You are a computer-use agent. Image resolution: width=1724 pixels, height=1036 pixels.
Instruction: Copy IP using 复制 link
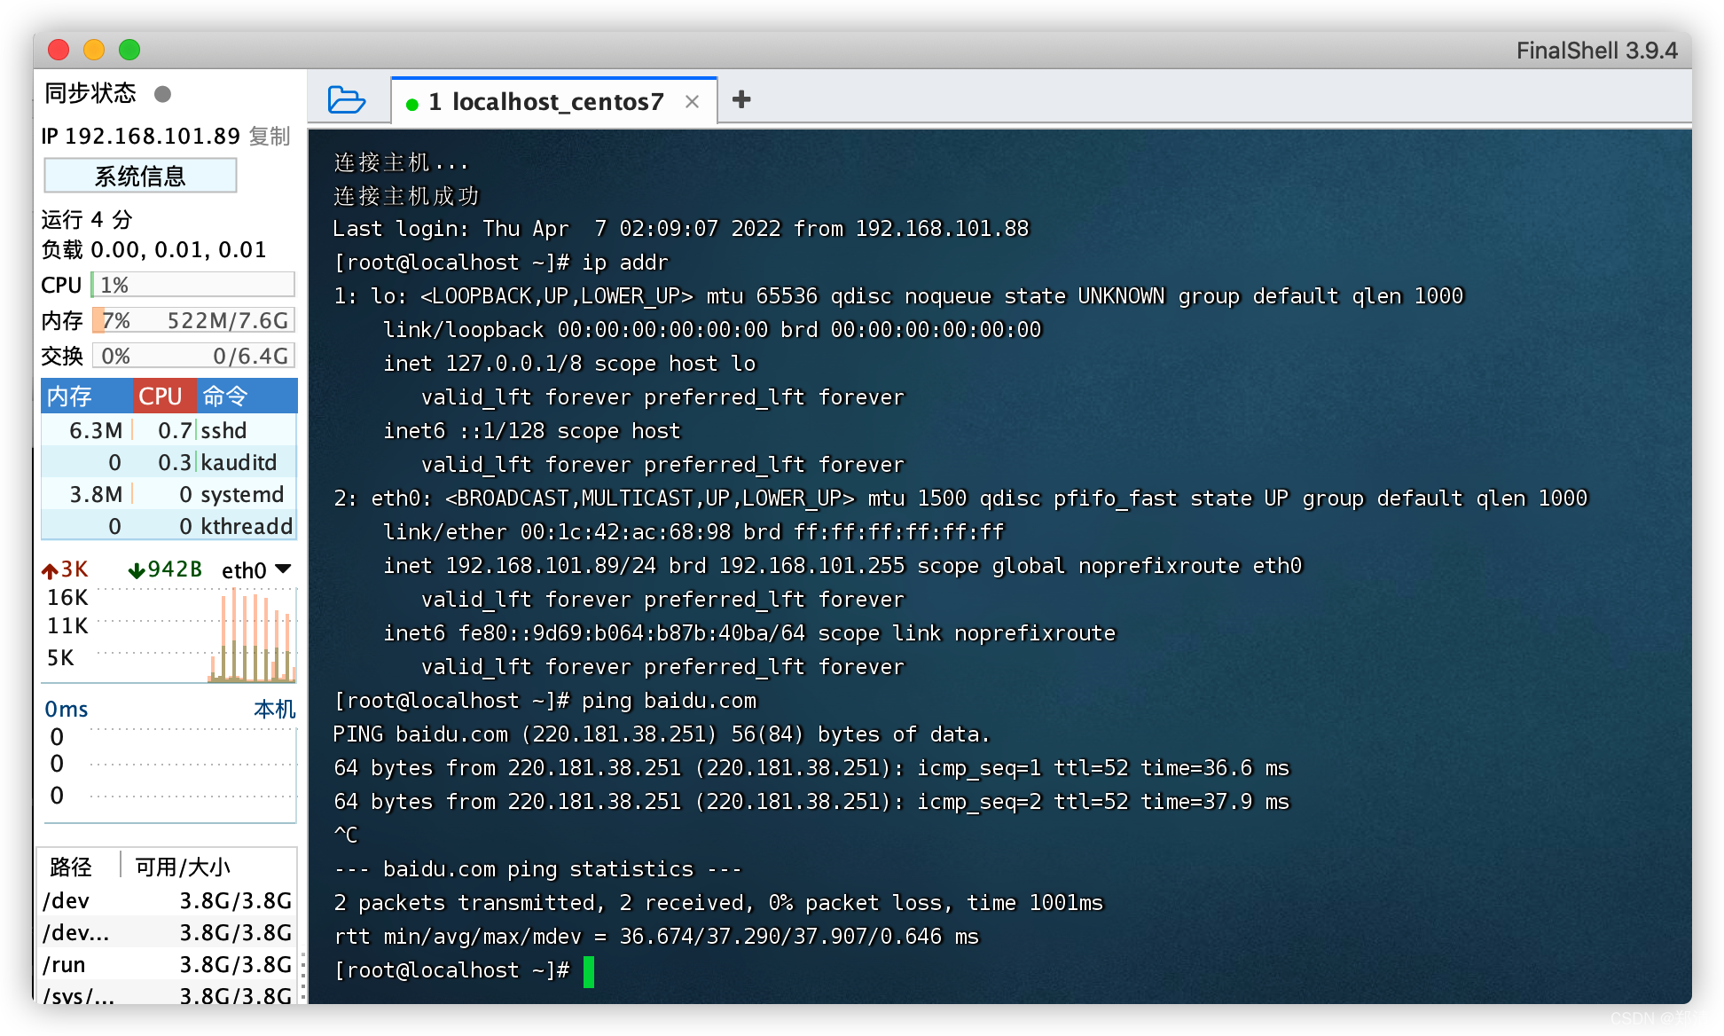(x=270, y=136)
